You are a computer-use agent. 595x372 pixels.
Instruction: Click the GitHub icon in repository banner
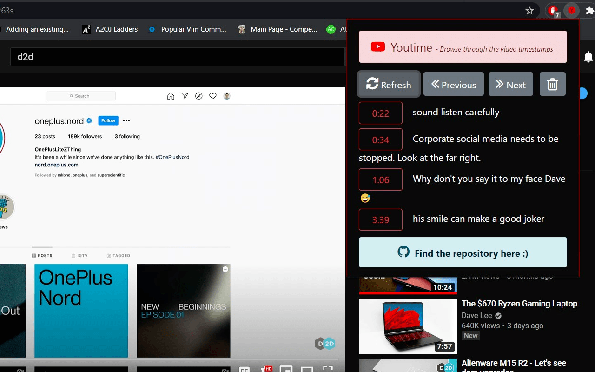point(403,252)
